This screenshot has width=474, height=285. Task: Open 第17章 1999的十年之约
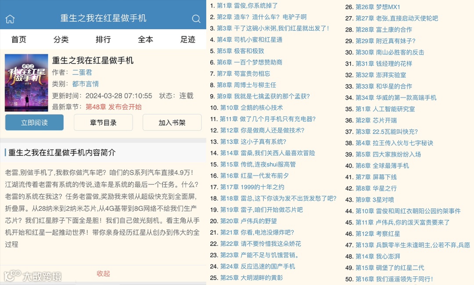[252, 187]
